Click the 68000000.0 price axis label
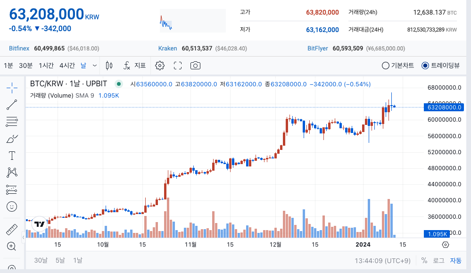 click(x=444, y=88)
